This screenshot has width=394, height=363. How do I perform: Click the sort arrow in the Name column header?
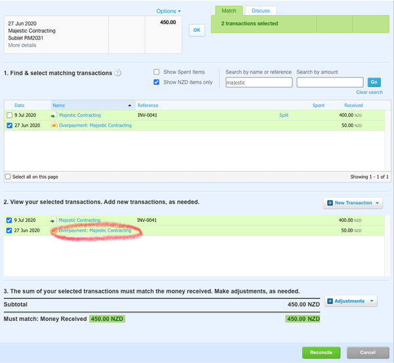[x=130, y=106]
